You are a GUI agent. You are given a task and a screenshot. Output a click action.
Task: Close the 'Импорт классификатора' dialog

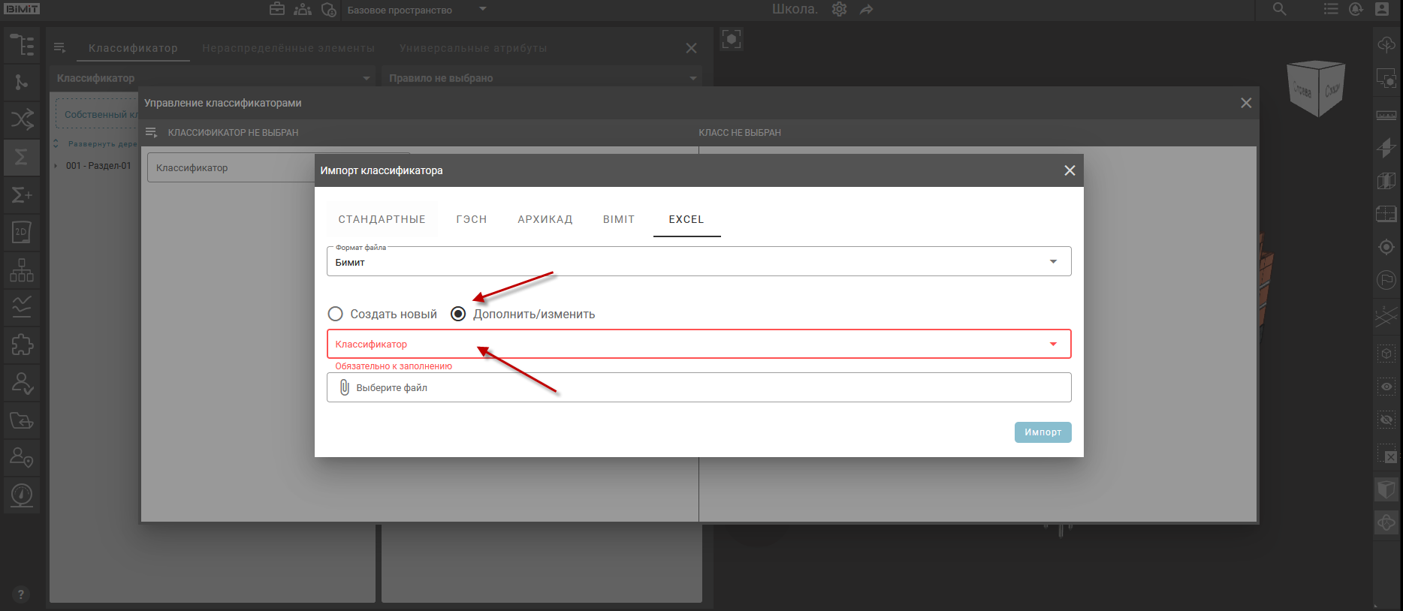[1070, 170]
